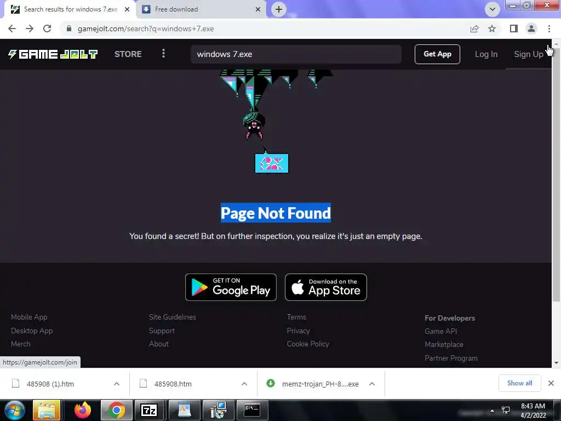Image resolution: width=561 pixels, height=421 pixels.
Task: Expand options for 485908.htm download
Action: 244,384
